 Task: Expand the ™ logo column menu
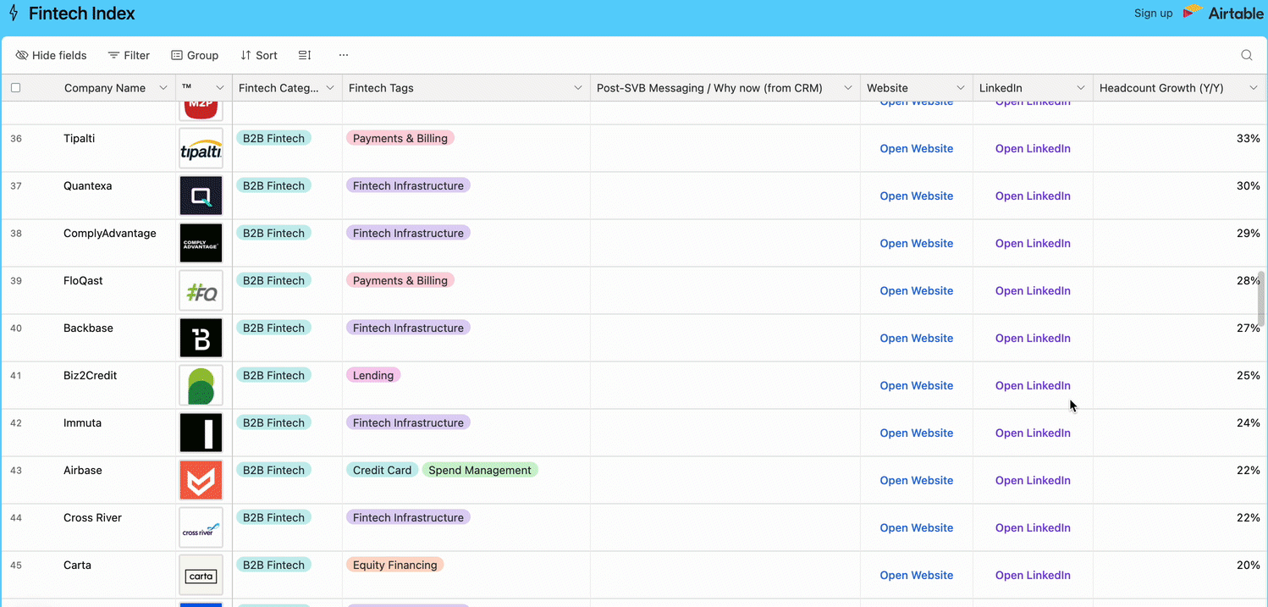[x=220, y=88]
